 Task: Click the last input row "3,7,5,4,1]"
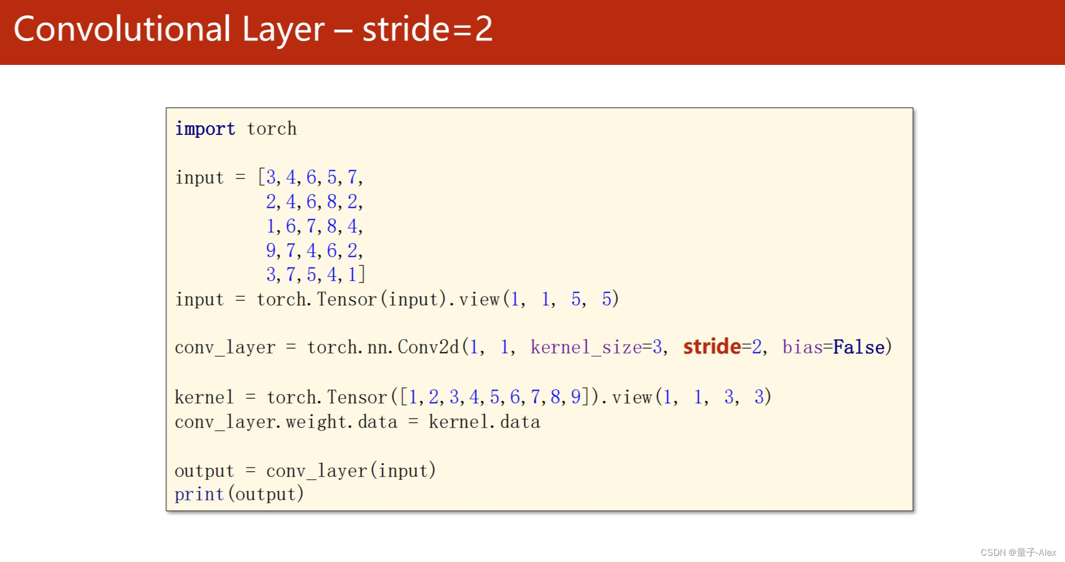coord(315,275)
